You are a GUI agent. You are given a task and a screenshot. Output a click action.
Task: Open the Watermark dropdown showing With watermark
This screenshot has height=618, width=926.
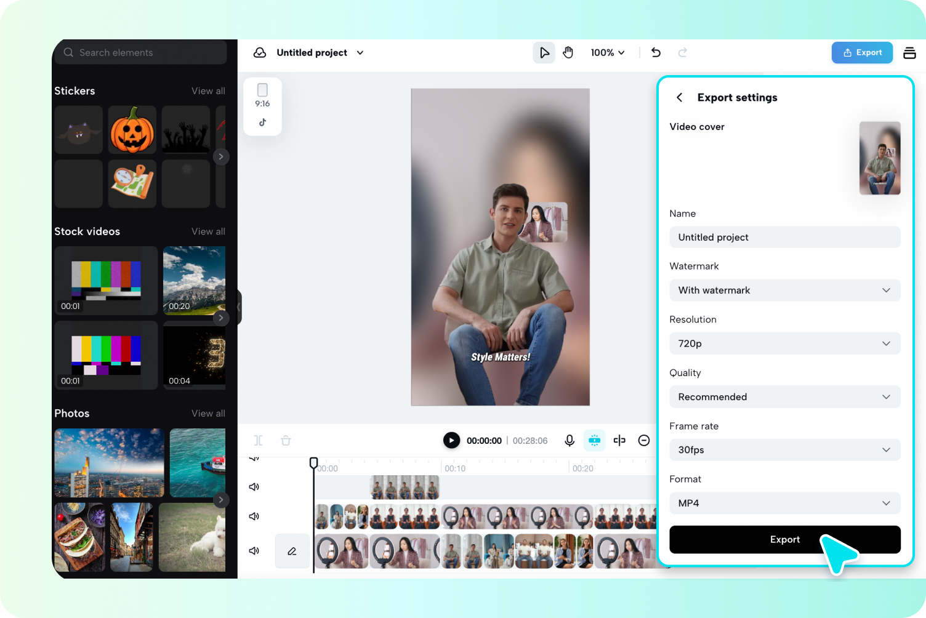pyautogui.click(x=784, y=290)
